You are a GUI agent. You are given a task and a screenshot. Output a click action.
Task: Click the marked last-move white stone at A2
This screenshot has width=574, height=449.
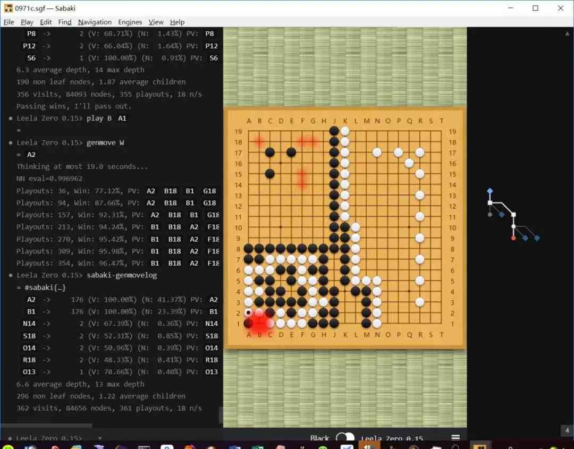click(x=249, y=313)
